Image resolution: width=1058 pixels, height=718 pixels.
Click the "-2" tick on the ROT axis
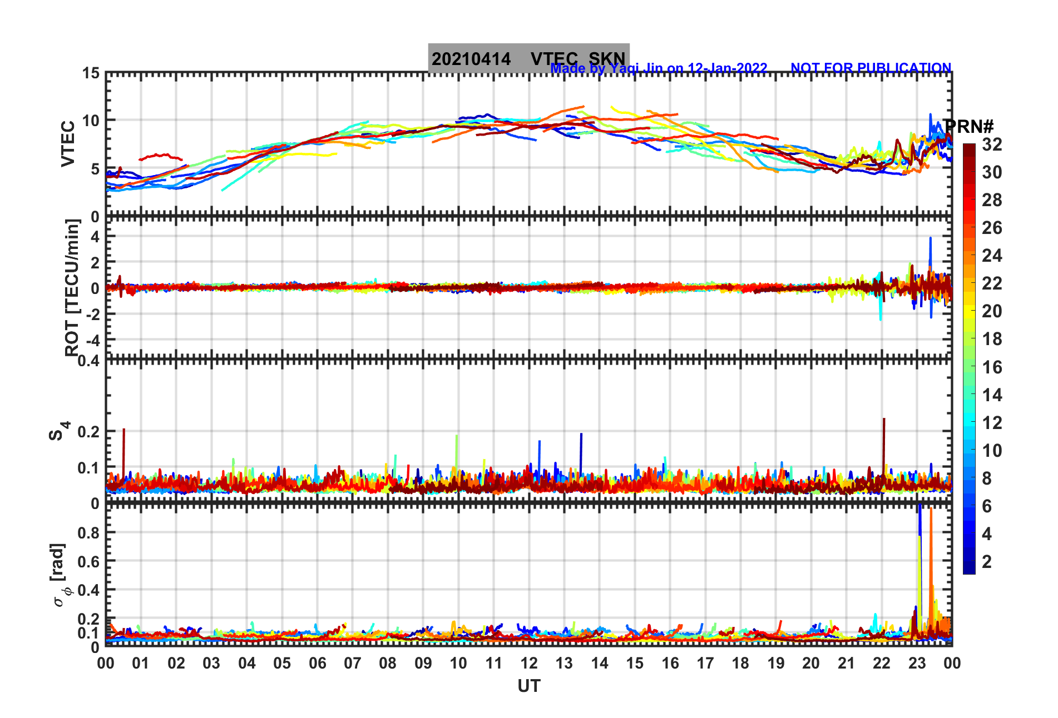click(x=92, y=314)
